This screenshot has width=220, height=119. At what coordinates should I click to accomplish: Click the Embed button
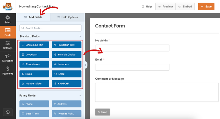coord(185,6)
